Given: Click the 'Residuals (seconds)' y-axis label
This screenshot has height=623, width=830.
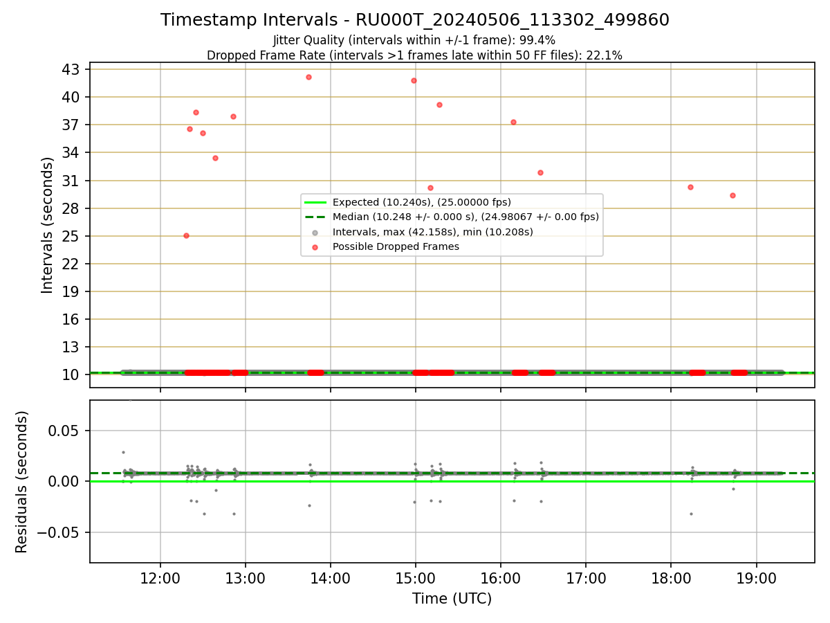Looking at the screenshot, I should [22, 482].
